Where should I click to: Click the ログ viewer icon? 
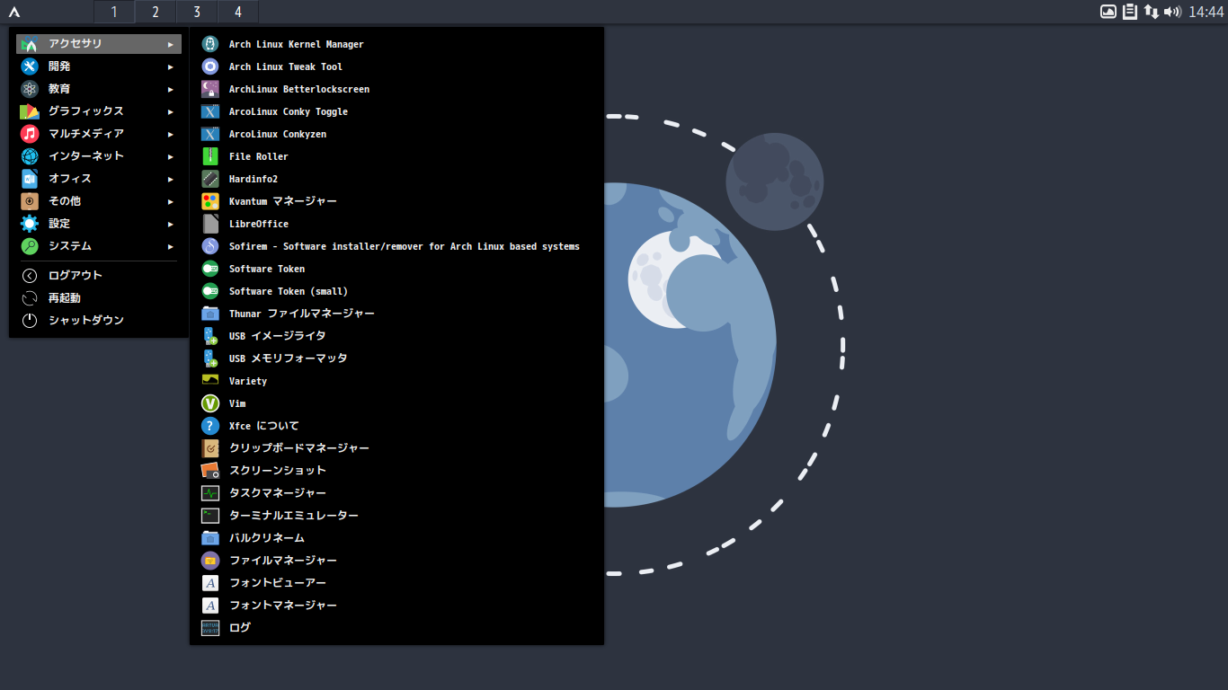[x=210, y=628]
